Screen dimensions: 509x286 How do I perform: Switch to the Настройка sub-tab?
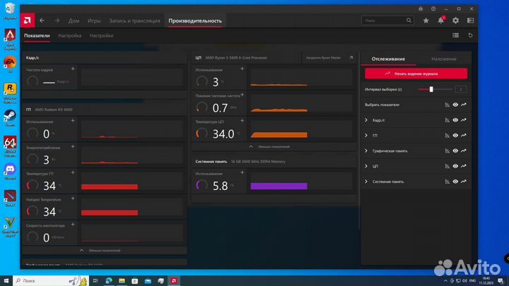click(x=70, y=36)
